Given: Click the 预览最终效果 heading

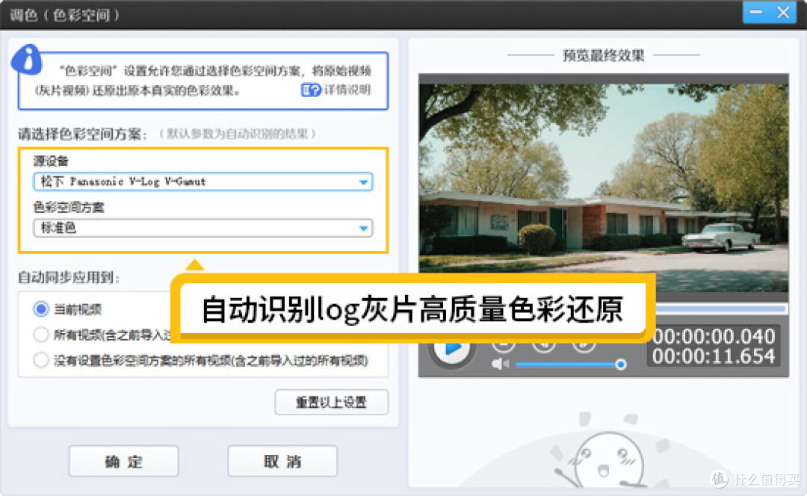Looking at the screenshot, I should coord(603,55).
